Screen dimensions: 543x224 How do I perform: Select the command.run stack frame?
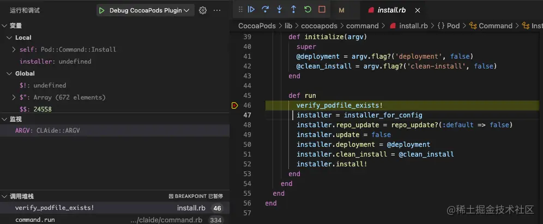(x=114, y=220)
